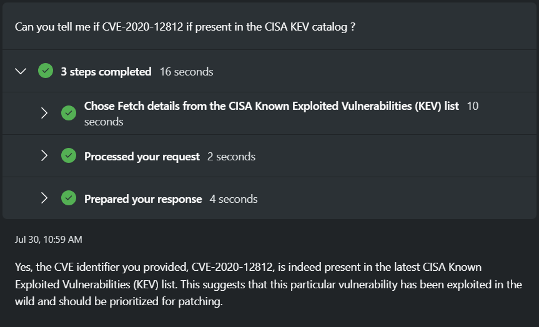
Task: Click the '3 steps completed' header label
Action: (106, 72)
